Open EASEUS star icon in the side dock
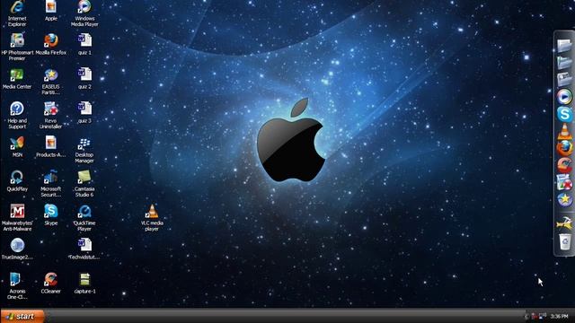575x323 pixels. (x=565, y=200)
